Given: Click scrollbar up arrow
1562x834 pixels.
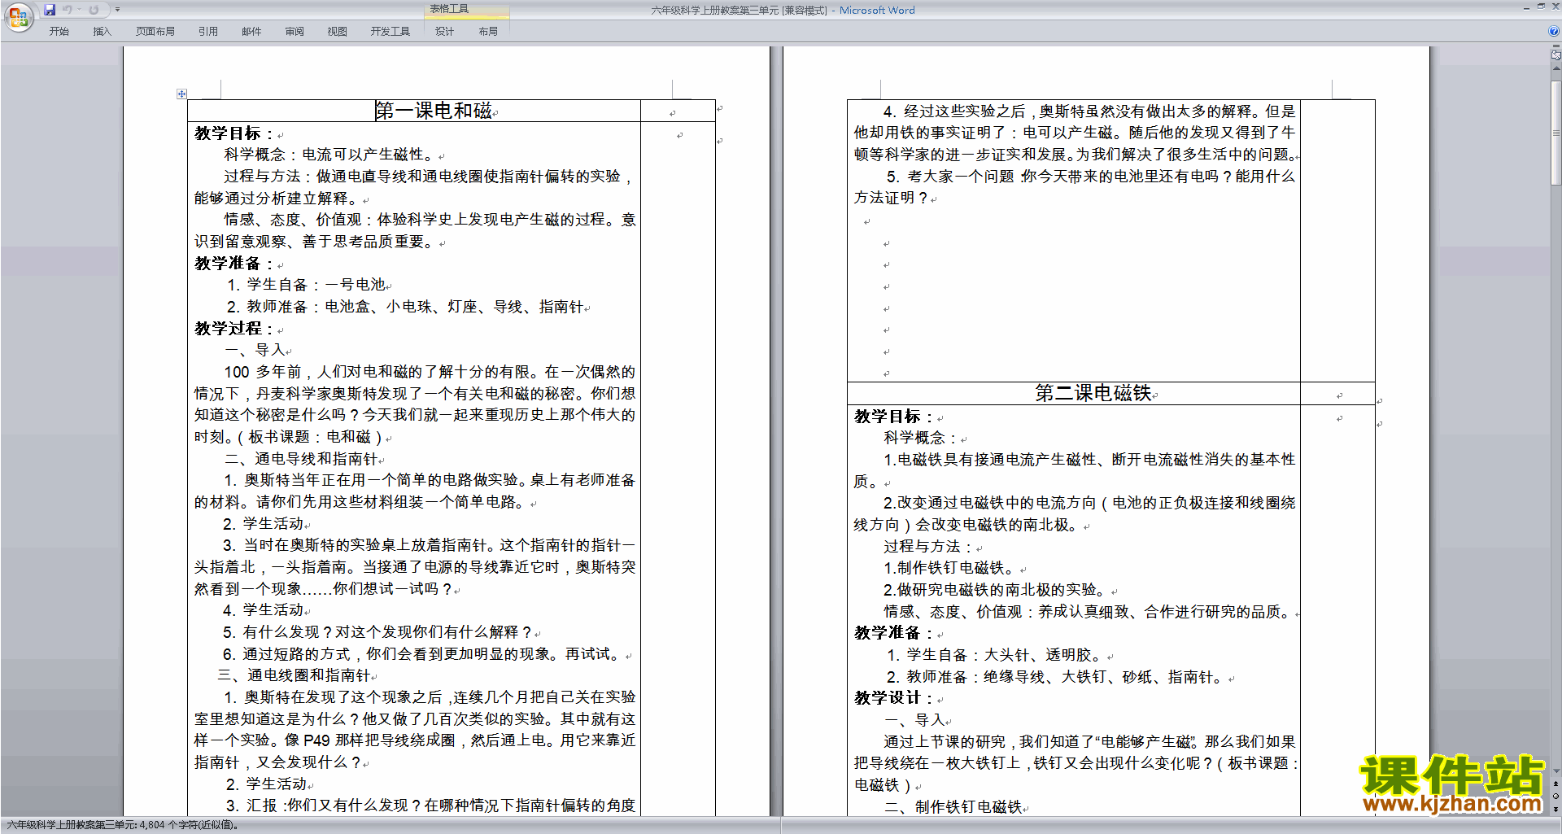Looking at the screenshot, I should pyautogui.click(x=1555, y=69).
